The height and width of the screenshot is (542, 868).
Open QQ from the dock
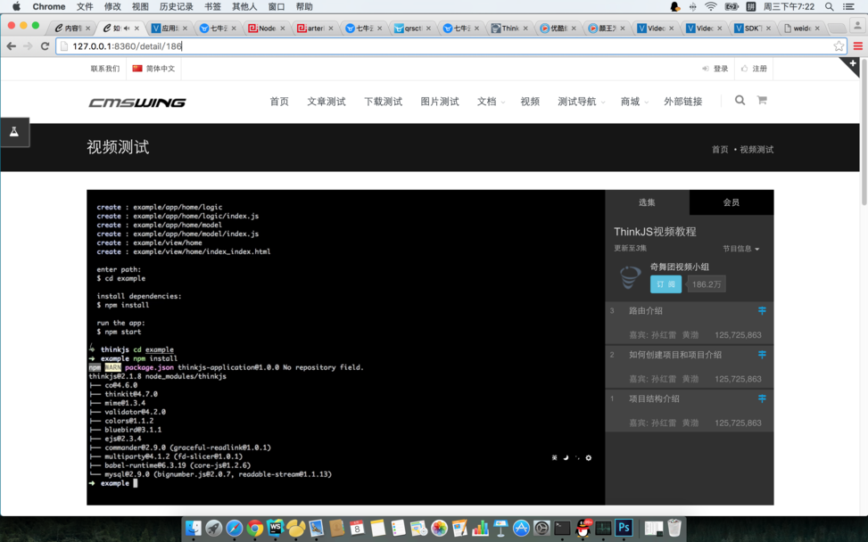(583, 528)
